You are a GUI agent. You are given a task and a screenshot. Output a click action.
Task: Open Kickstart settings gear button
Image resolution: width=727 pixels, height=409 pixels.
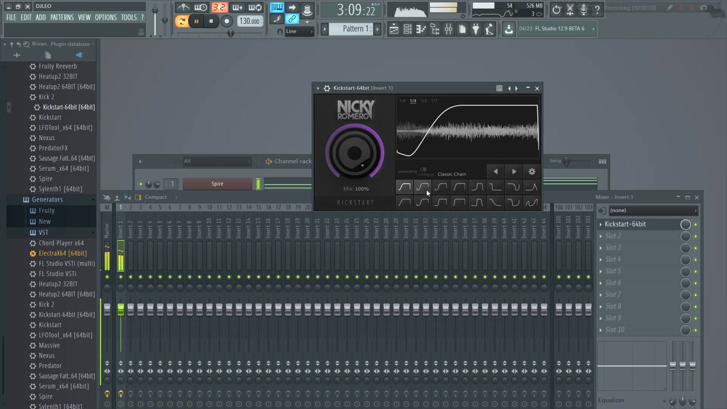[532, 172]
